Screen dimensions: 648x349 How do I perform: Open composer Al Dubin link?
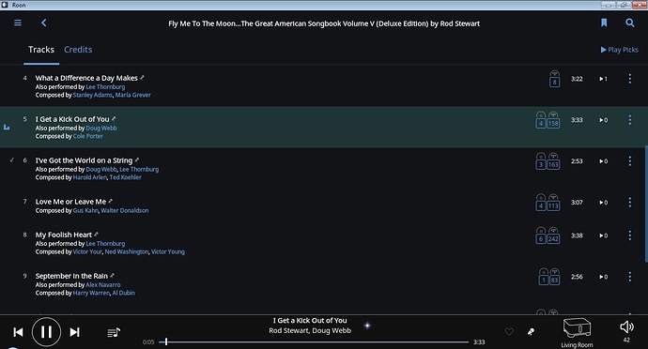124,294
